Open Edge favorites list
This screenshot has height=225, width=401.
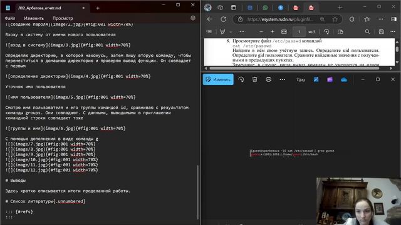[x=367, y=19]
